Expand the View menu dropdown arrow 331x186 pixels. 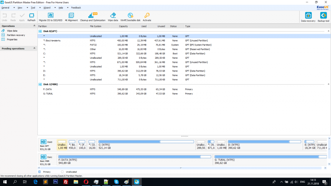tap(27, 8)
